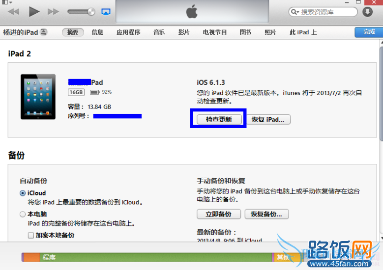Eject 杨进的iPad using the eject icon
Screen dimensions: 383x270
coord(43,32)
